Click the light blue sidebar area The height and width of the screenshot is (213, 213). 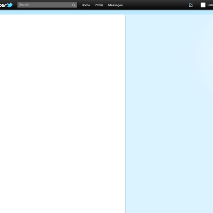click(169, 114)
